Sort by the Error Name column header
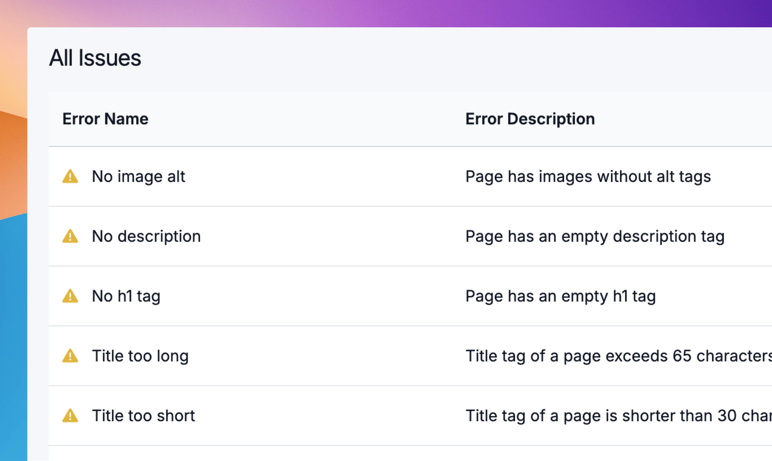This screenshot has width=772, height=461. pyautogui.click(x=105, y=119)
